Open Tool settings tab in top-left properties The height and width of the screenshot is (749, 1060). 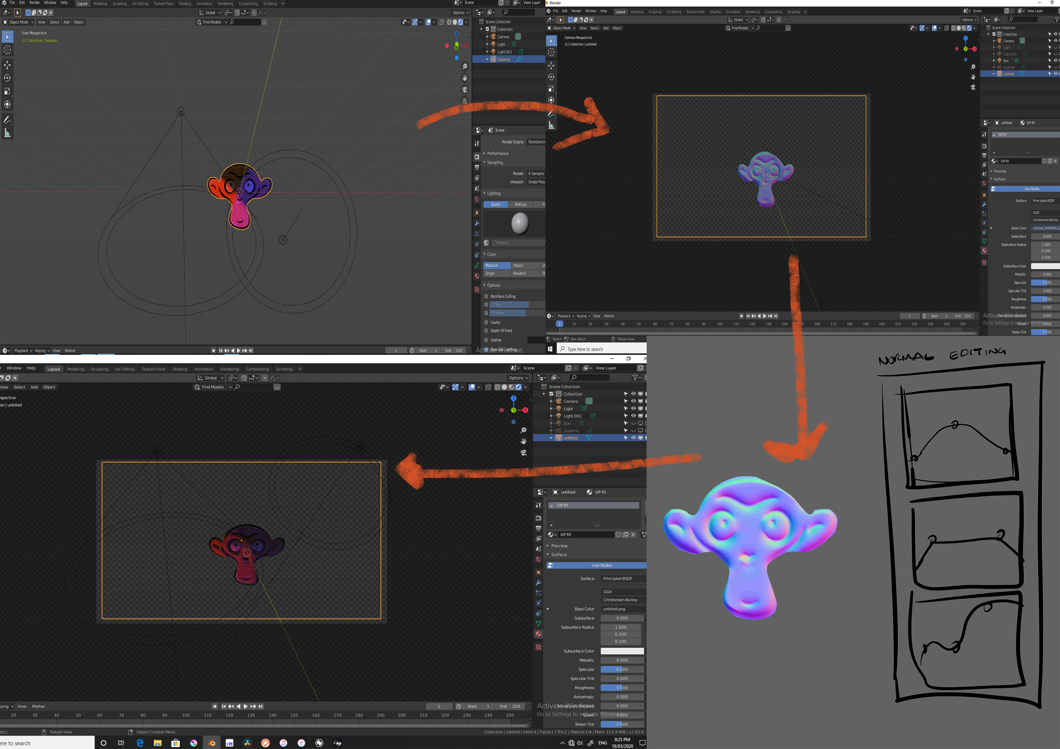point(477,143)
